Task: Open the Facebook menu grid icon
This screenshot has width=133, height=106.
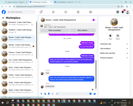Action: (x=118, y=12)
